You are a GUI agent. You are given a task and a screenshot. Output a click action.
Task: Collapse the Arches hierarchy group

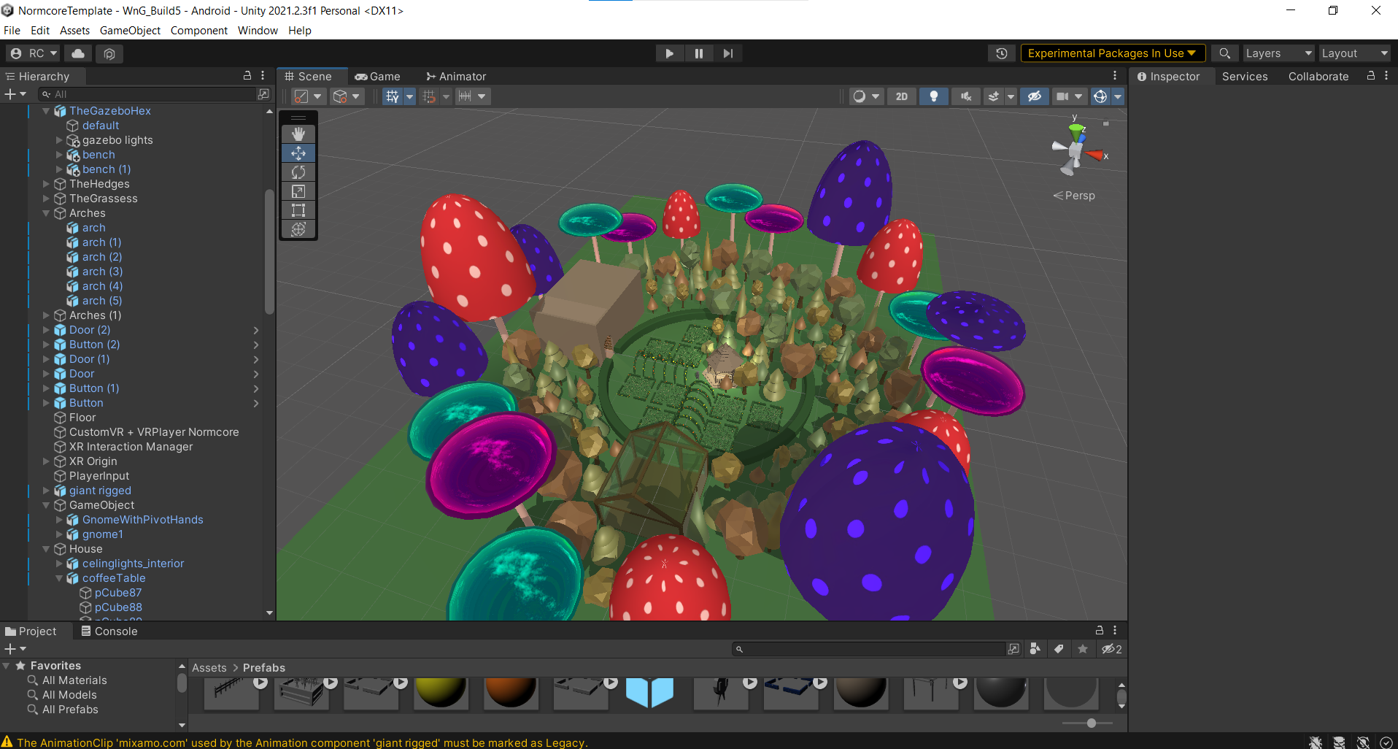(46, 213)
